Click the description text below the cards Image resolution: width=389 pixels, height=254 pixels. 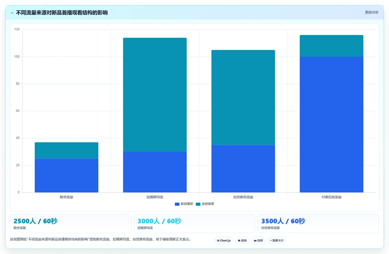click(100, 239)
